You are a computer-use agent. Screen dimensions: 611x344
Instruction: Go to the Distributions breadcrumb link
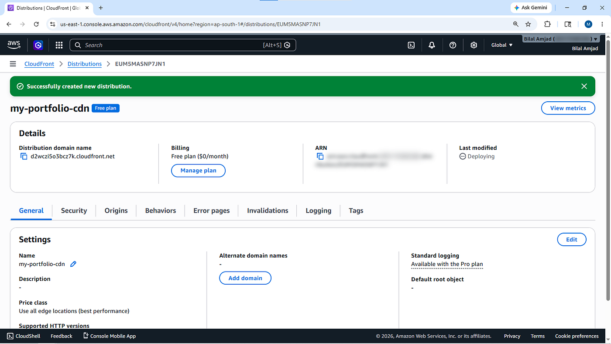(x=85, y=64)
